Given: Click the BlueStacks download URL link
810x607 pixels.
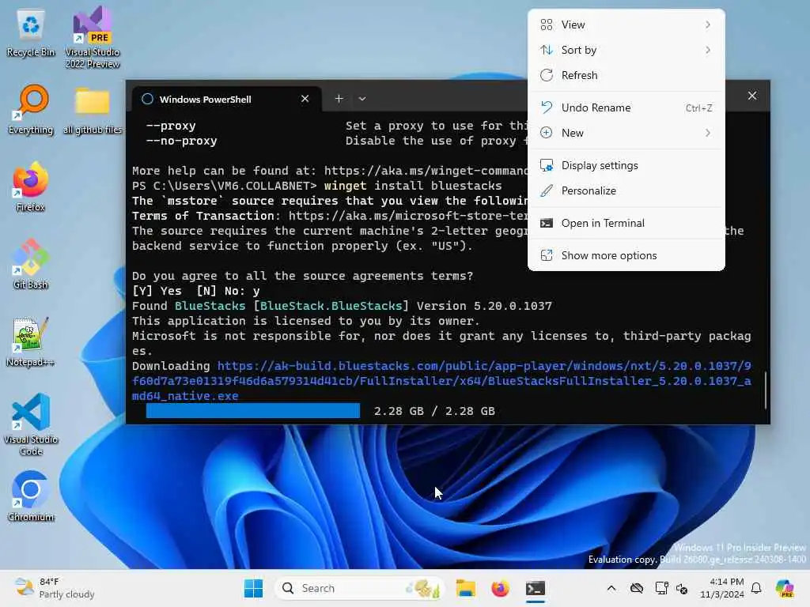Looking at the screenshot, I should pos(441,381).
